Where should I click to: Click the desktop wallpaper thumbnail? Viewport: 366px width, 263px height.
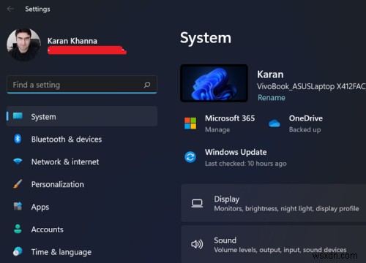(214, 83)
